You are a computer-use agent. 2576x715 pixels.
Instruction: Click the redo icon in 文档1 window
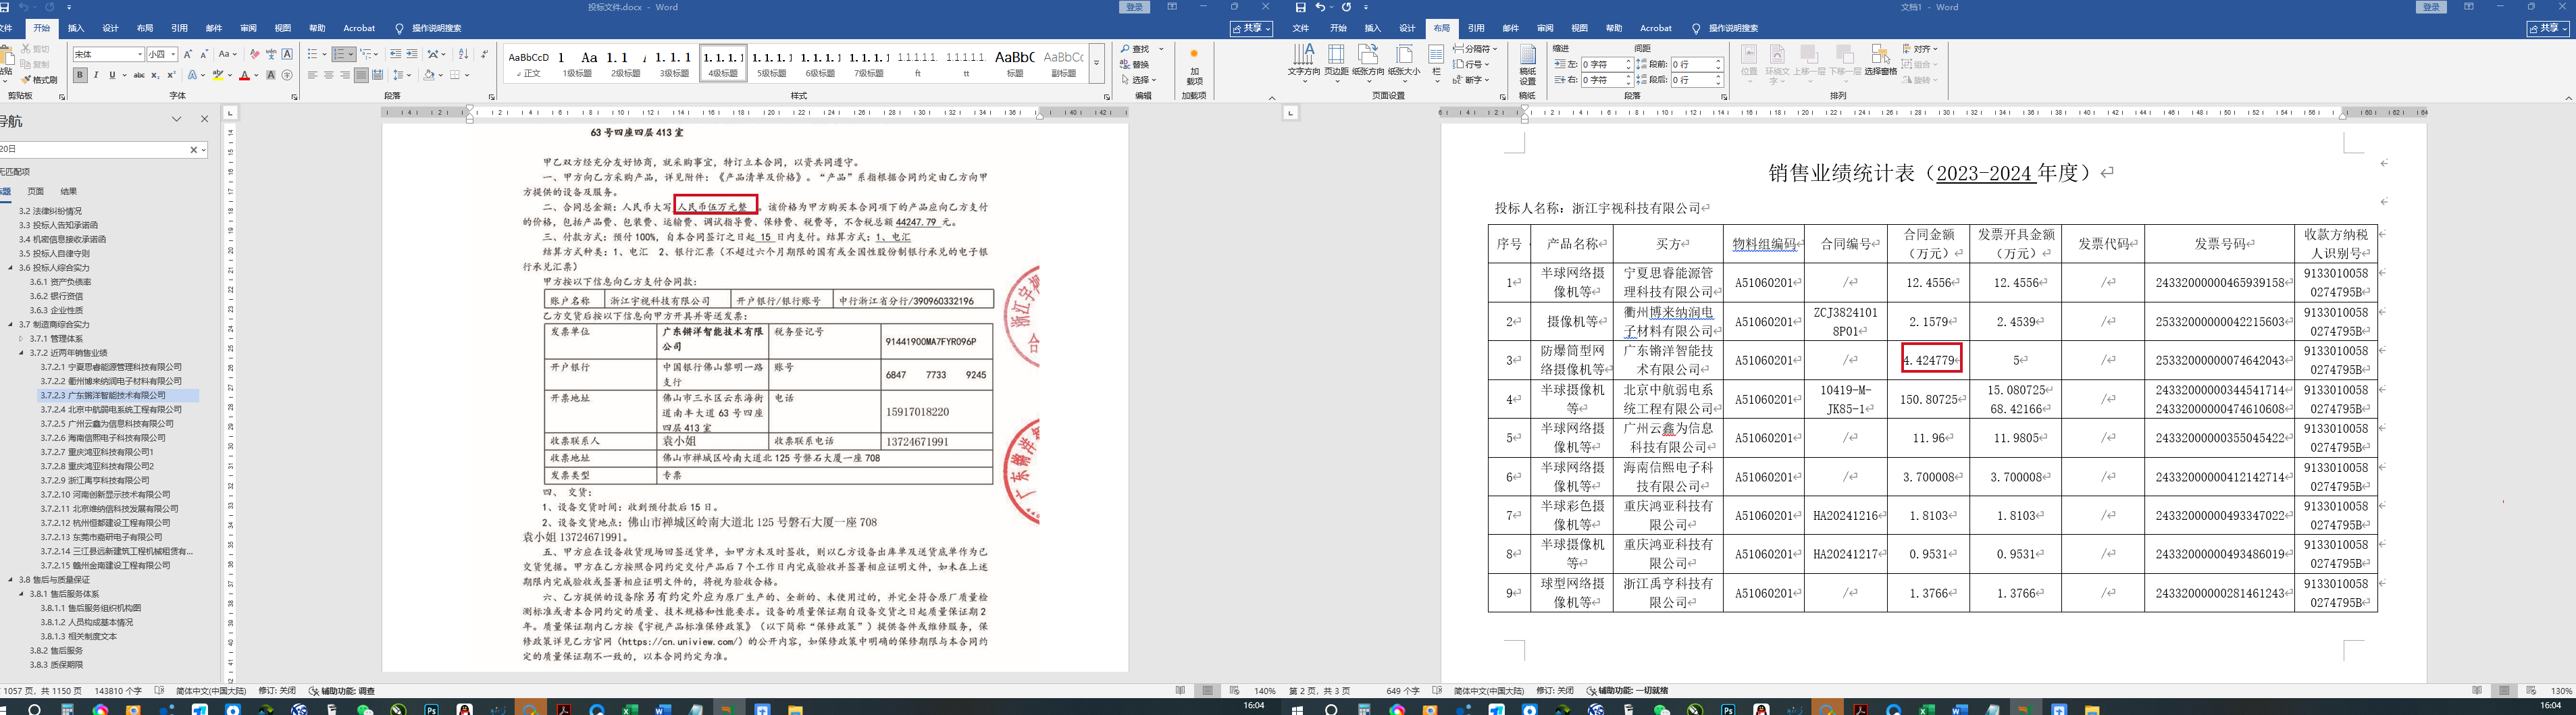click(1346, 7)
